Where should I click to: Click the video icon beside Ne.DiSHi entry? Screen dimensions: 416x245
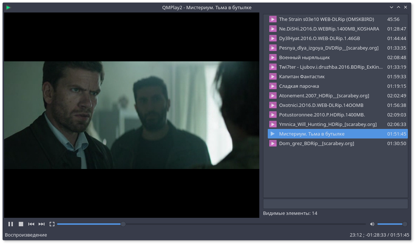[273, 29]
